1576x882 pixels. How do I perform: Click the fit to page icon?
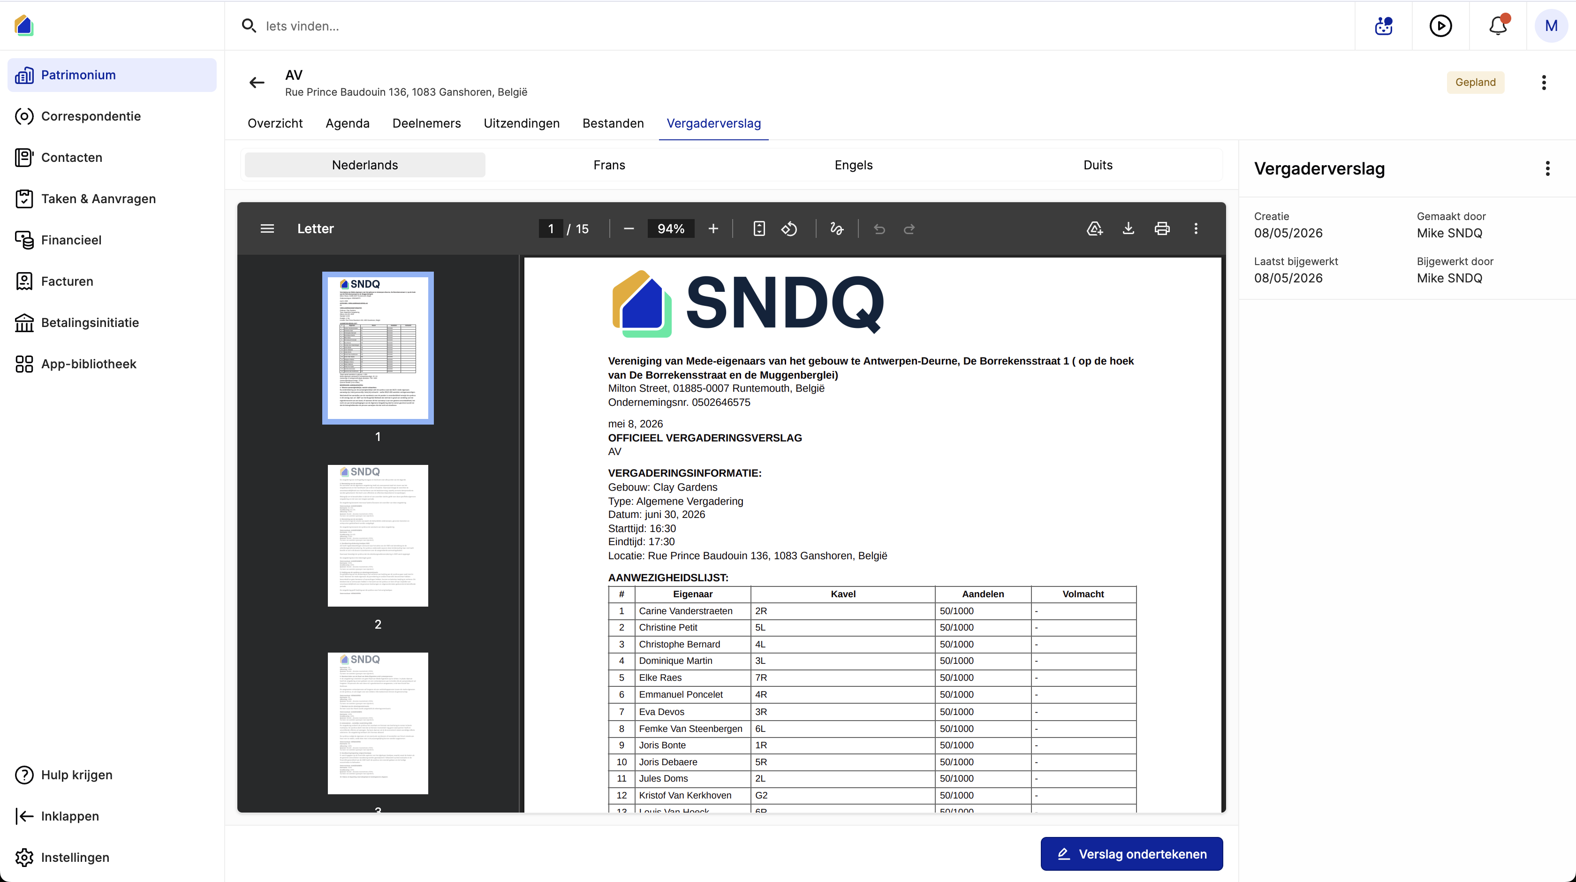(x=759, y=228)
